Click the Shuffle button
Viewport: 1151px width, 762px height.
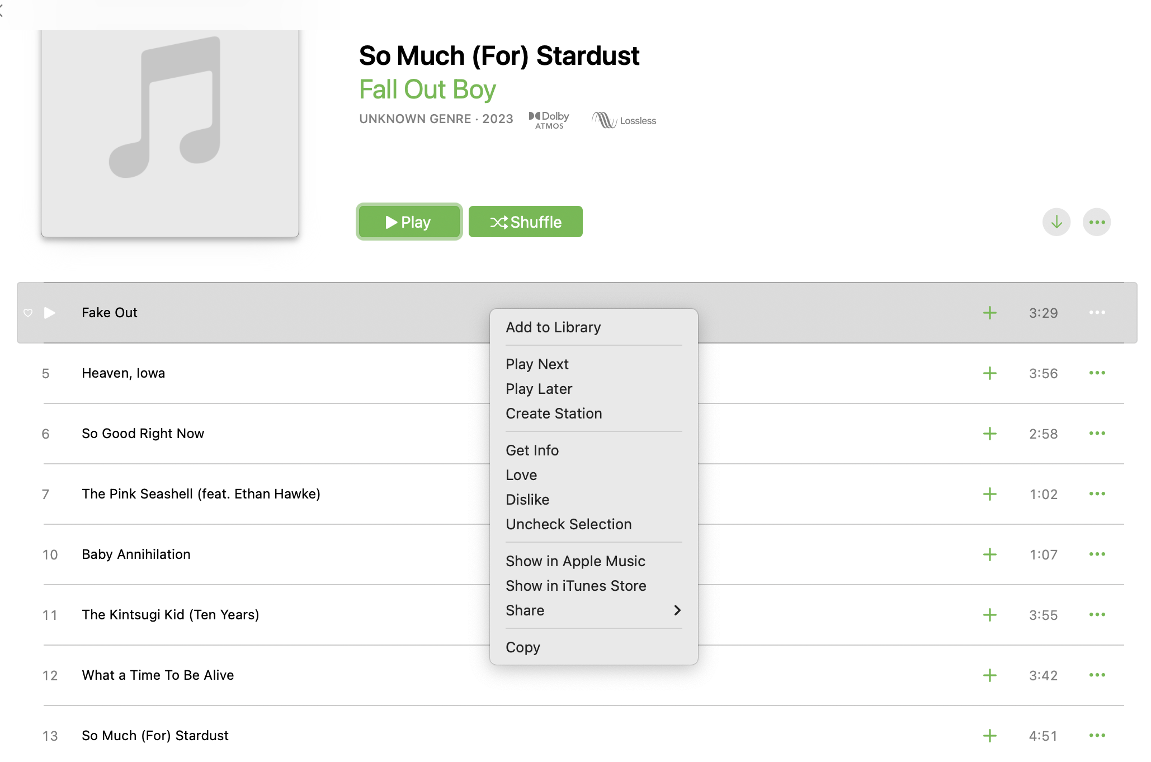(x=525, y=222)
